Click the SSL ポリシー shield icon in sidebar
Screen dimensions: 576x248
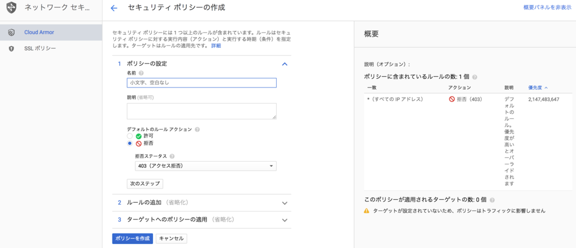click(x=11, y=49)
